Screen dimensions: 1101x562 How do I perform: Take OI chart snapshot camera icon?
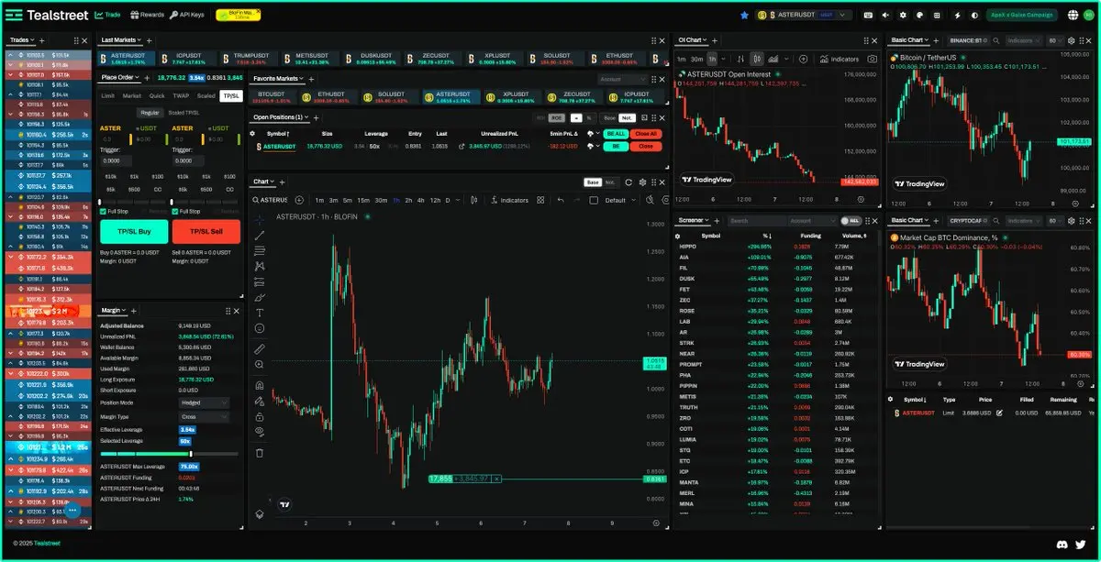[x=872, y=59]
